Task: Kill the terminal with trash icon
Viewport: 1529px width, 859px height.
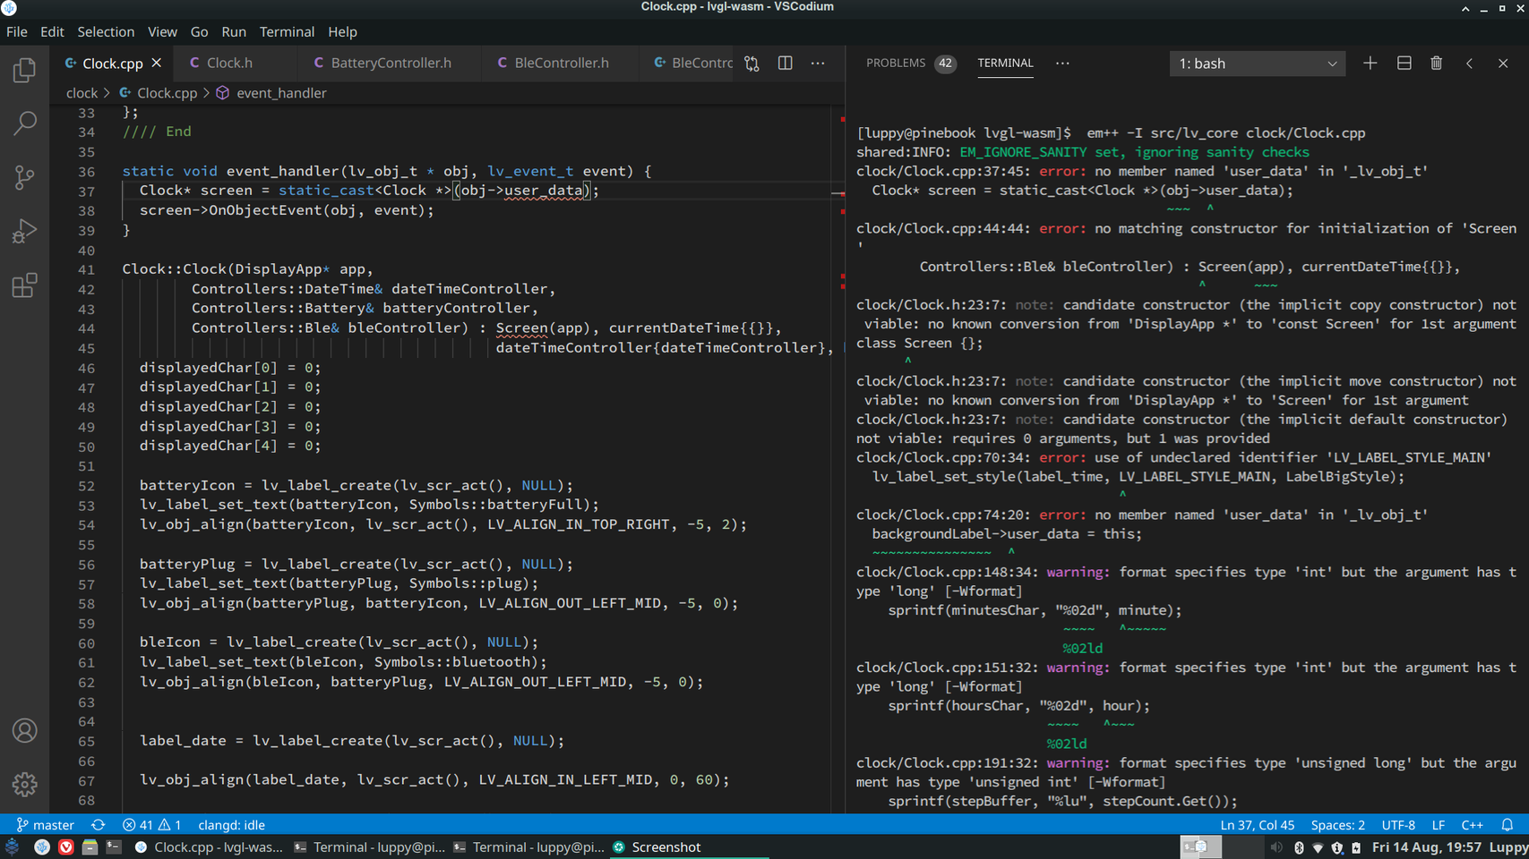Action: [x=1436, y=64]
